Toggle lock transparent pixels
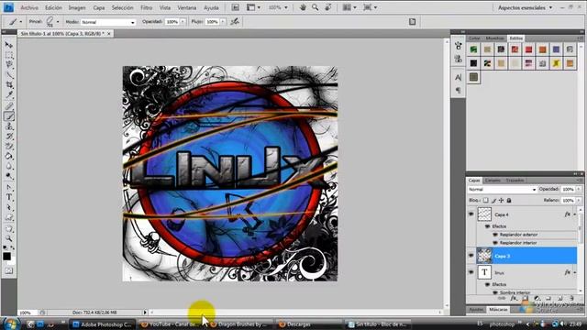The image size is (587, 330). [x=485, y=200]
